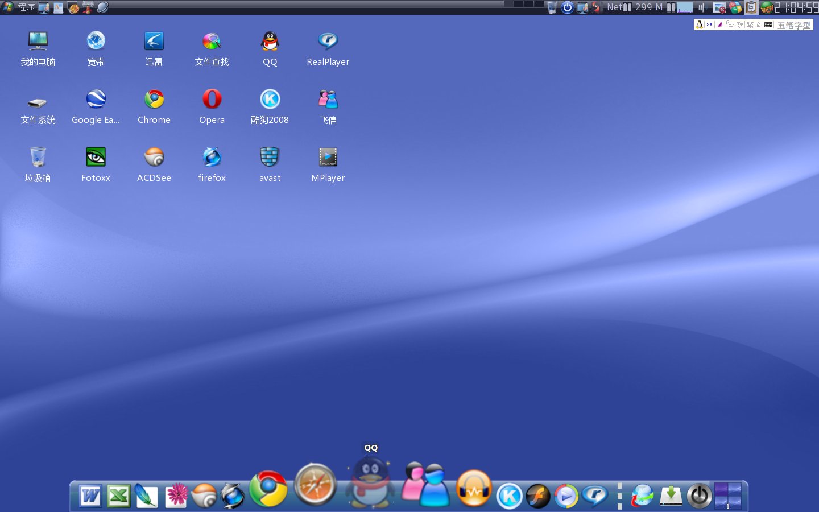Open the start orb in top panel
The height and width of the screenshot is (512, 819).
7,7
